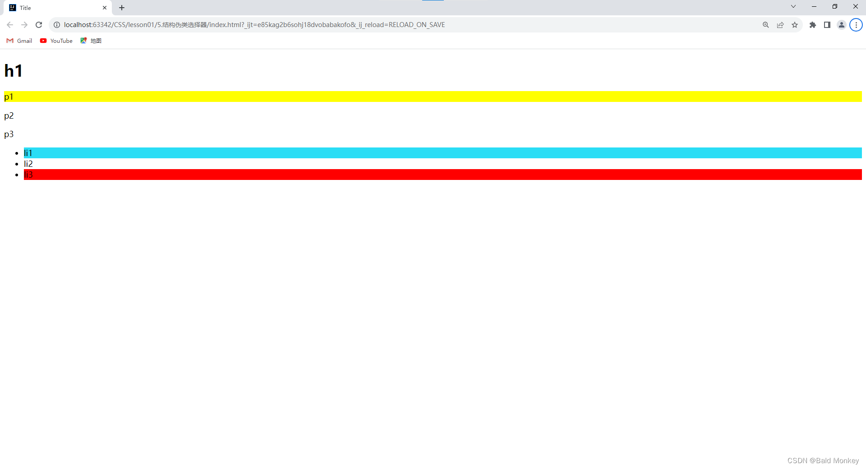866x469 pixels.
Task: Toggle the browser side panel
Action: point(827,25)
